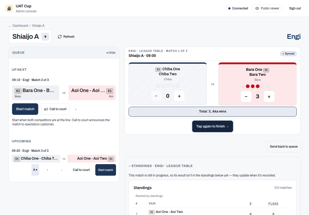The image size is (309, 215).
Task: Call upcoming match 3 of 3 to court
Action: 81,170
